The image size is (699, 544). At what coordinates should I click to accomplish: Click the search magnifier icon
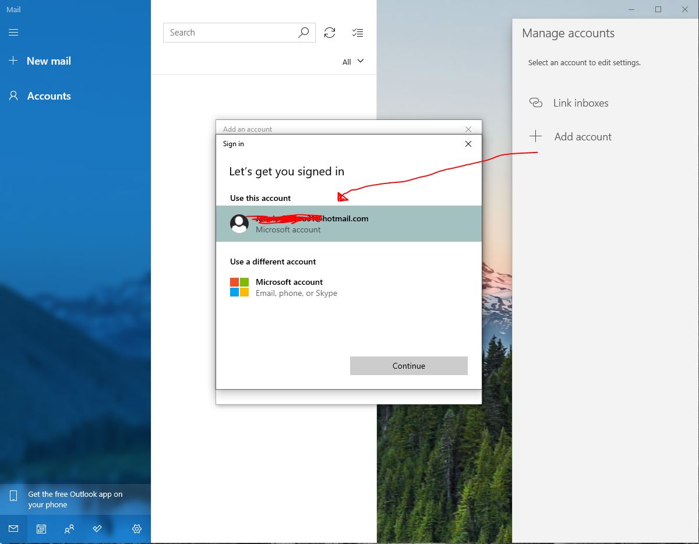tap(303, 33)
